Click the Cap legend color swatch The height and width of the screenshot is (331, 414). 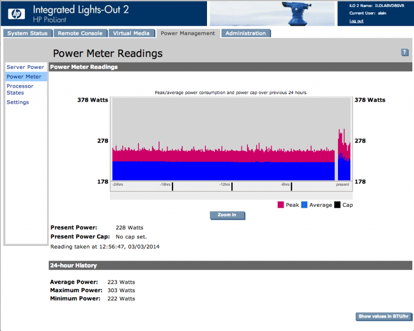pos(337,205)
